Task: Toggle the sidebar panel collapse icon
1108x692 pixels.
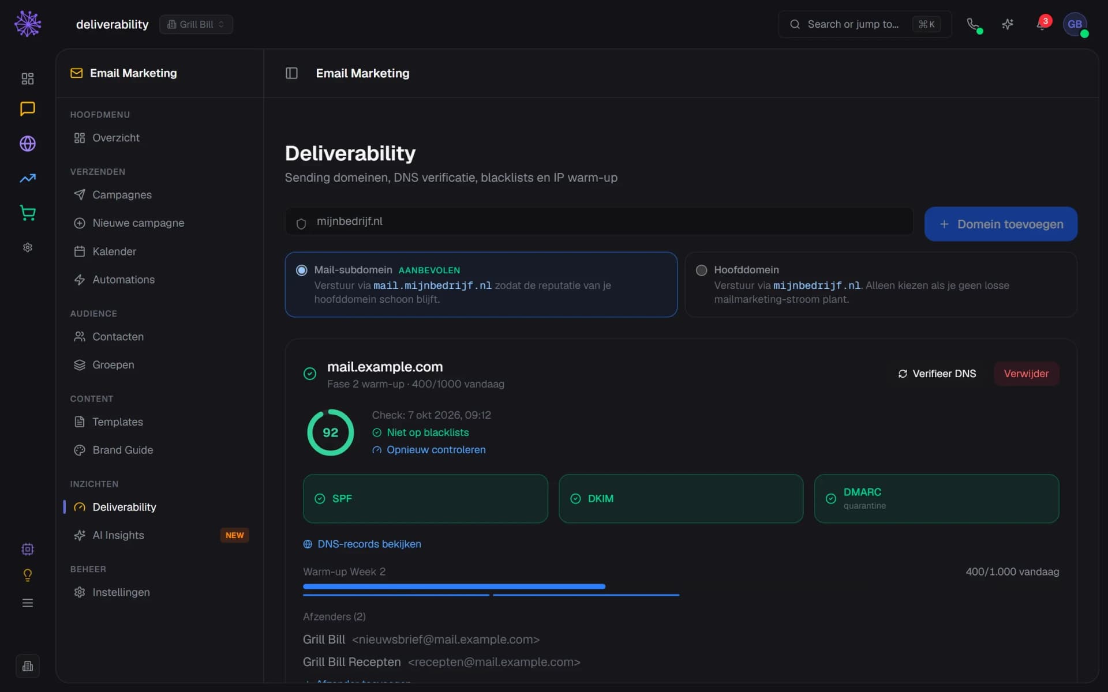Action: [x=291, y=73]
